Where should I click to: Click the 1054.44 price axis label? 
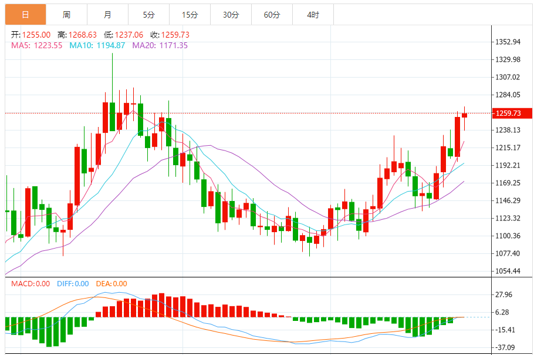(508, 271)
